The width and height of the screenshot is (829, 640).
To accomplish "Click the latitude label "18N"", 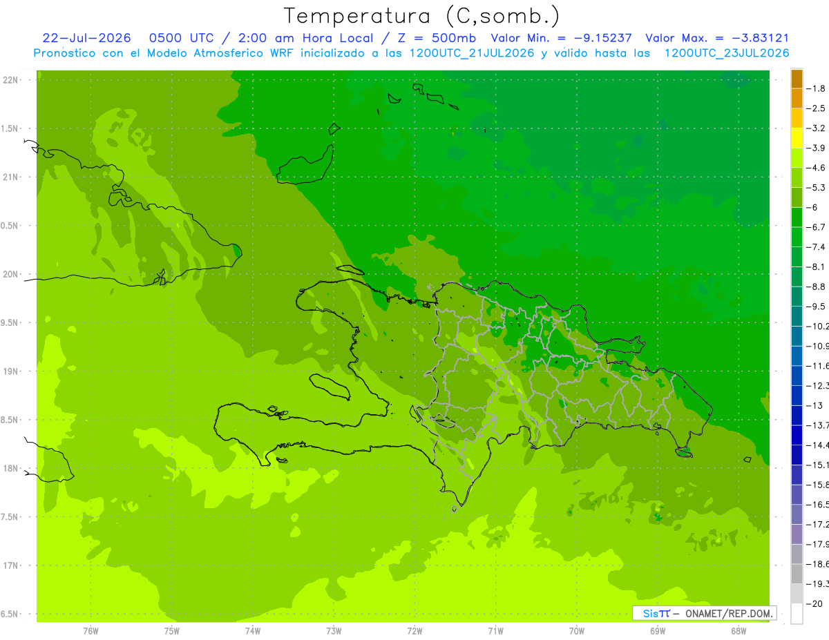I will point(10,468).
